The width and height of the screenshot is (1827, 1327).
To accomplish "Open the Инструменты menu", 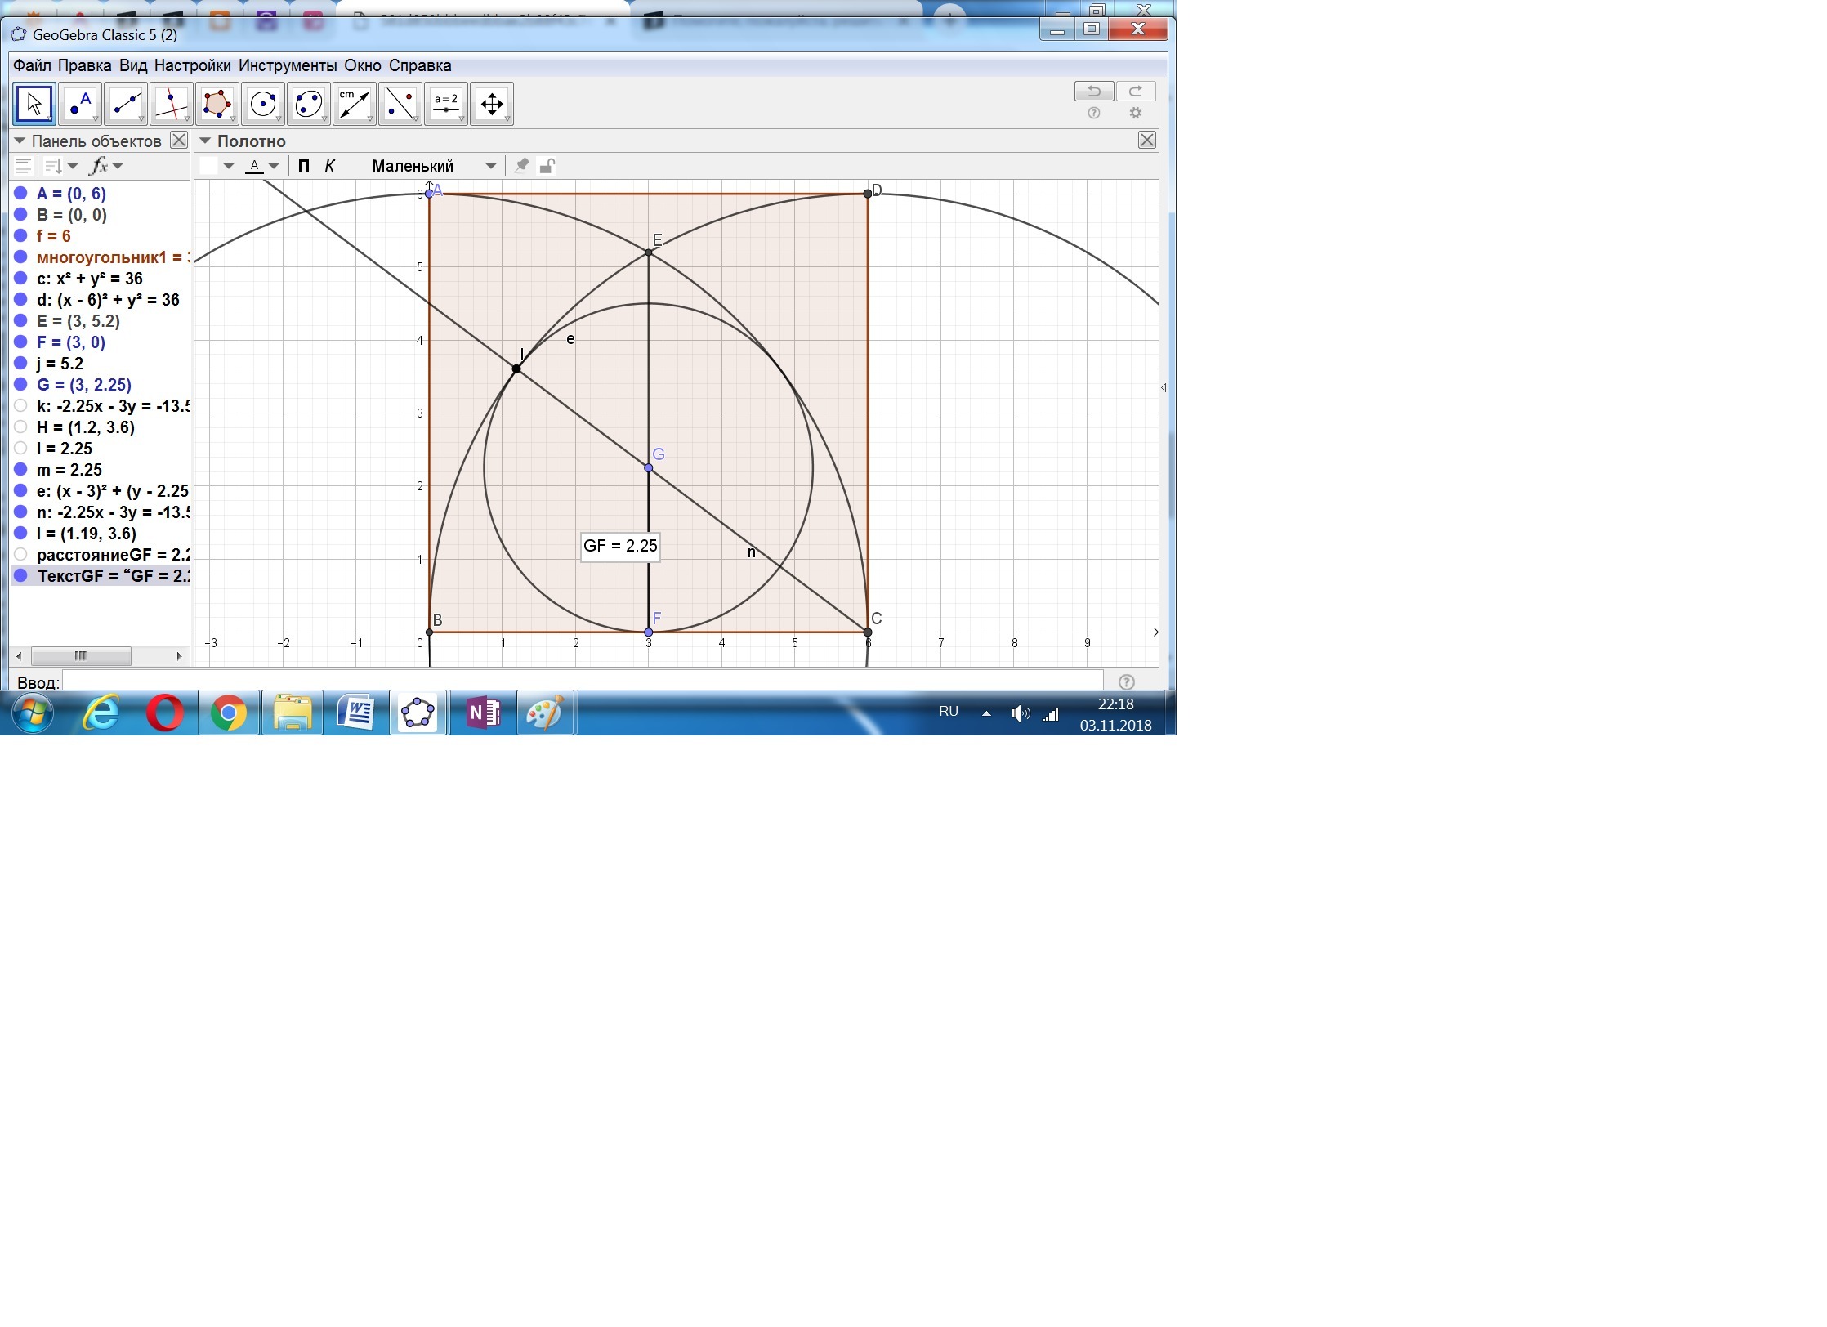I will click(x=287, y=65).
